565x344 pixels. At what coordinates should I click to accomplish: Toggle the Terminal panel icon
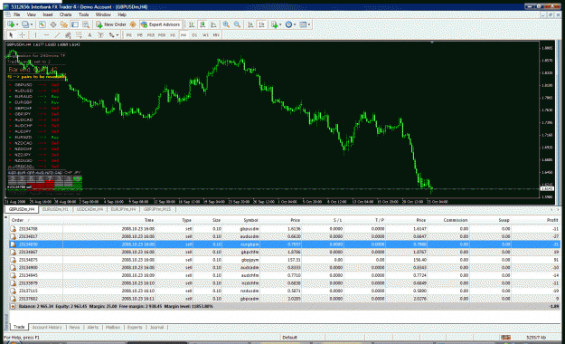[x=75, y=24]
